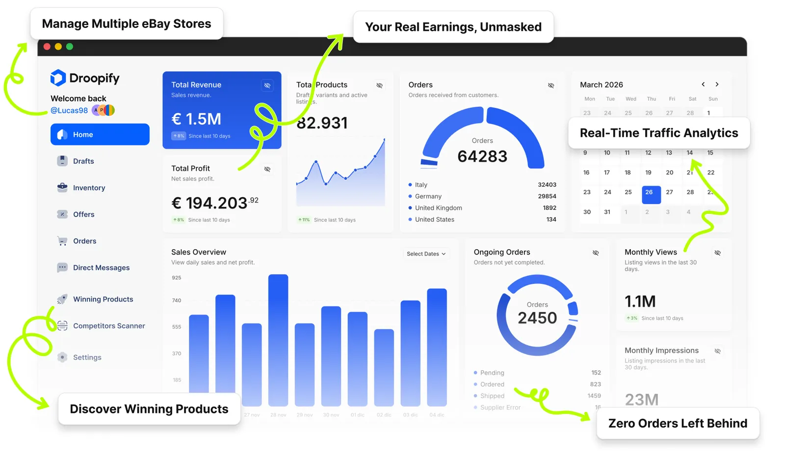Toggle visibility of Ongoing Orders count
Viewport: 785px width, 460px height.
[596, 253]
